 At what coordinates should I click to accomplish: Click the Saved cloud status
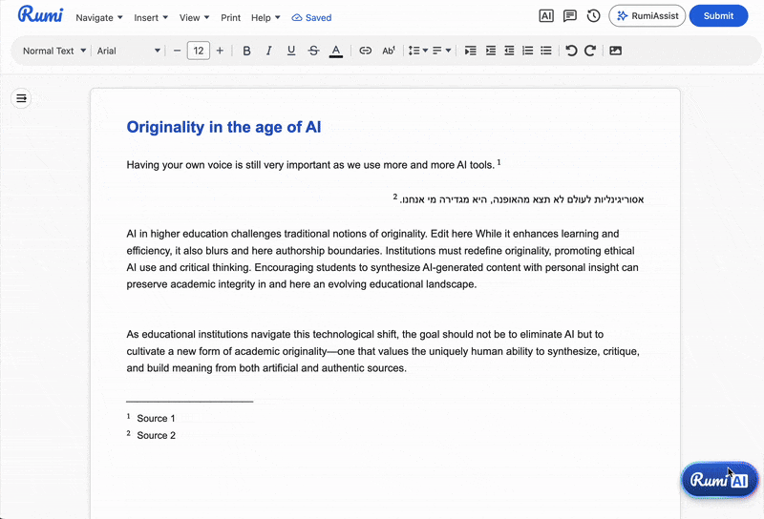pyautogui.click(x=311, y=17)
